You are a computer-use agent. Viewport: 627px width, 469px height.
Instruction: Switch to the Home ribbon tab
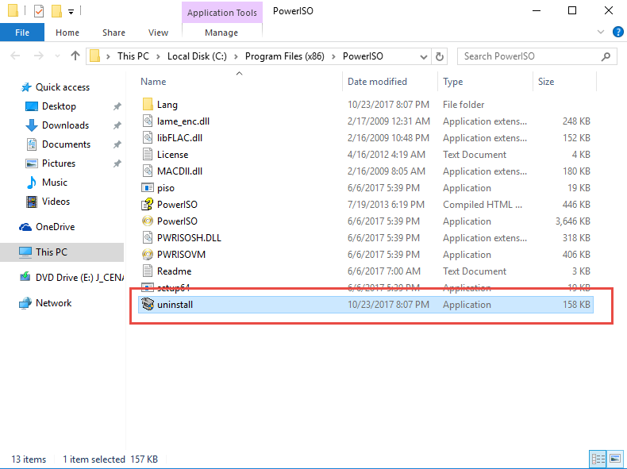pos(67,33)
